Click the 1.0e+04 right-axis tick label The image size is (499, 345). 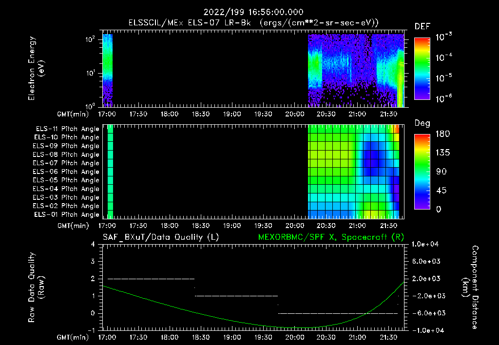[425, 244]
